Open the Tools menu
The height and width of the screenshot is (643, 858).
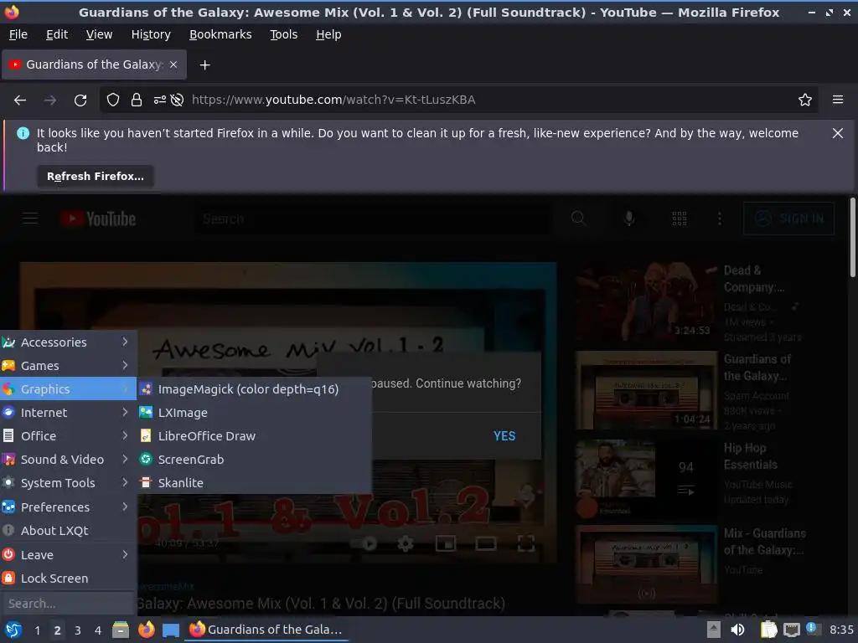[283, 34]
